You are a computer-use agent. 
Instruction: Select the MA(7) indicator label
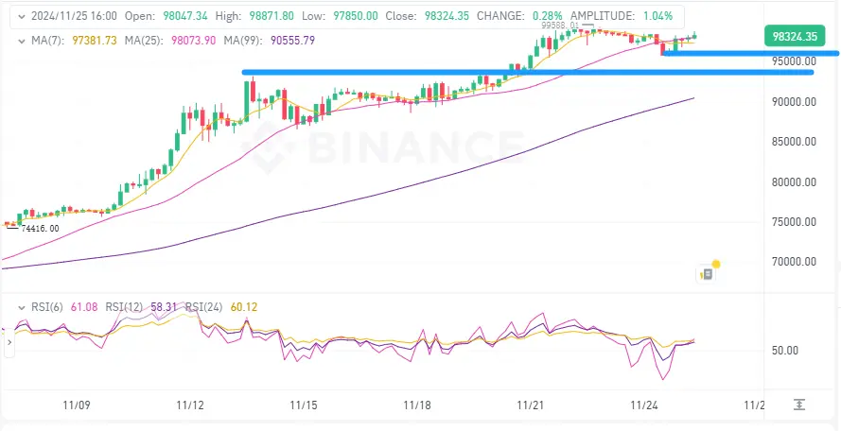pos(46,41)
